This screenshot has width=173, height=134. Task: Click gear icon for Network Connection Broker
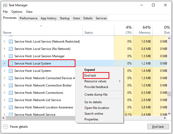point(11,85)
